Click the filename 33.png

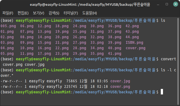97,43
